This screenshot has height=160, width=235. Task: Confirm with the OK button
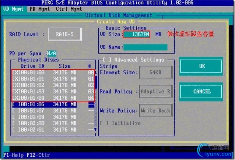(x=201, y=66)
